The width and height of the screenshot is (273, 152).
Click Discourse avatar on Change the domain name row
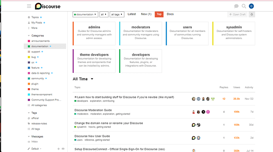point(193,125)
